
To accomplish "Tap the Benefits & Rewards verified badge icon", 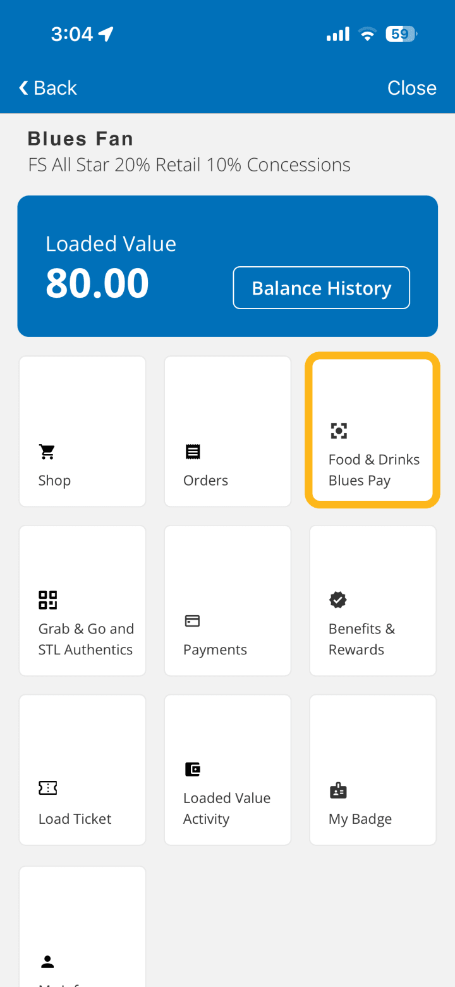I will 338,600.
